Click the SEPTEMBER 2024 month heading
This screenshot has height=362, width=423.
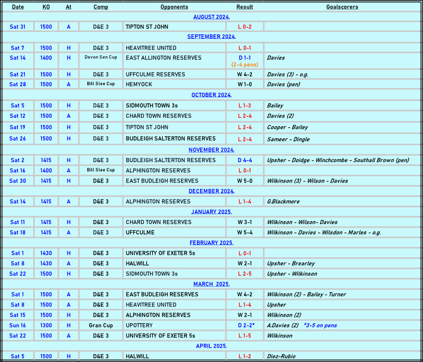coord(211,37)
